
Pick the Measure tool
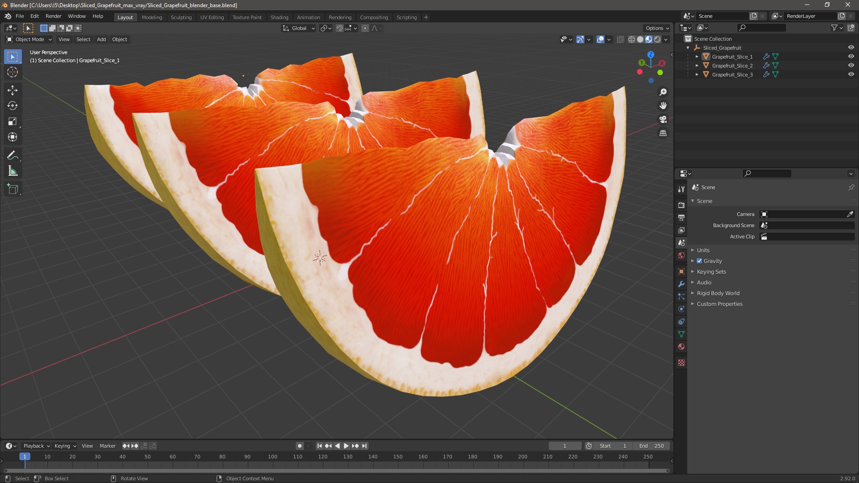coord(13,171)
